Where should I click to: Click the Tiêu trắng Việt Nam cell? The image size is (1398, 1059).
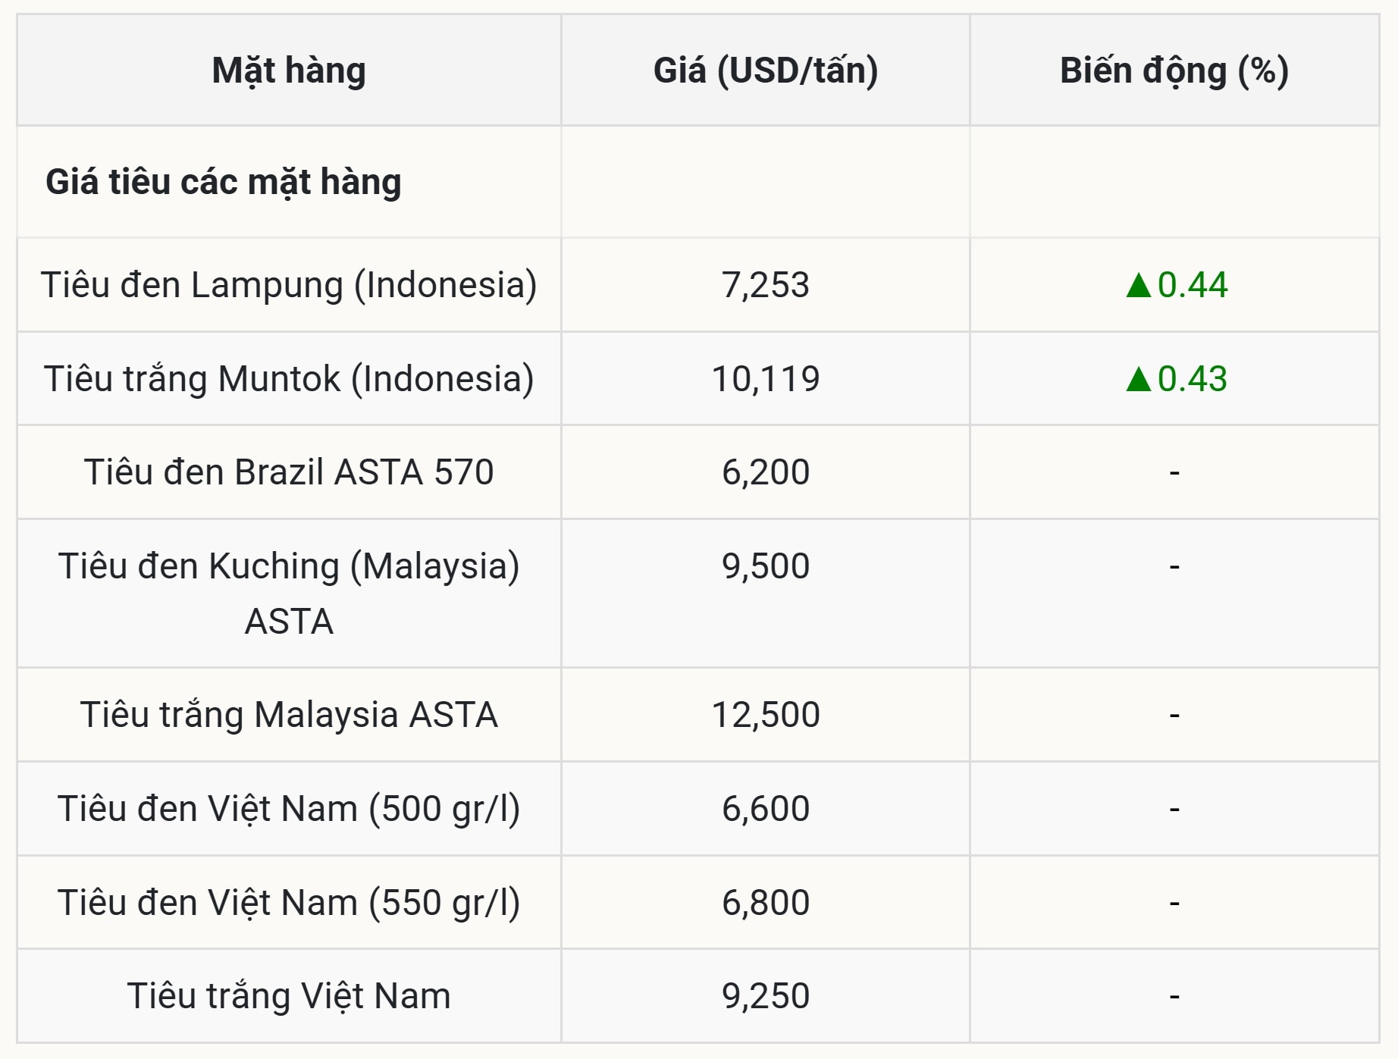[289, 995]
